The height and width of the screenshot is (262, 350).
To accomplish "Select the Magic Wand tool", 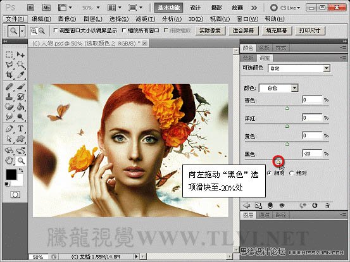I will 20,65.
